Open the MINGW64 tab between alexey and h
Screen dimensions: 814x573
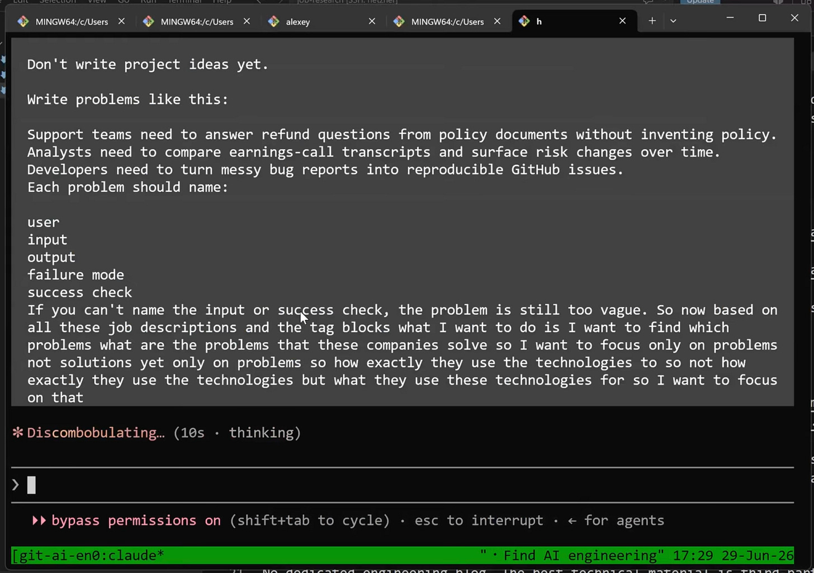click(447, 21)
